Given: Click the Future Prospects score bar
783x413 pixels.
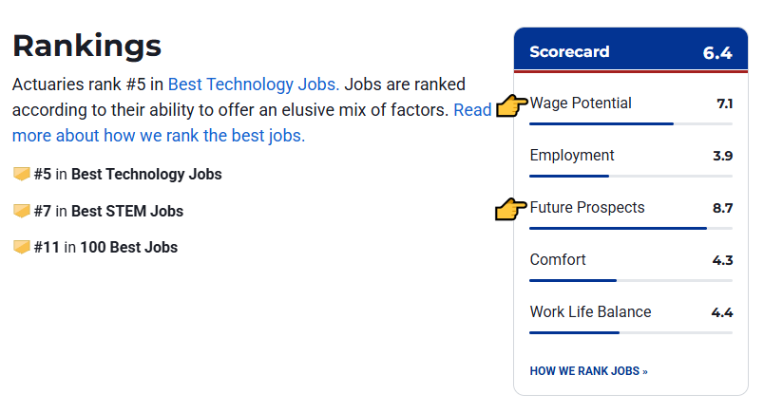Looking at the screenshot, I should pyautogui.click(x=630, y=228).
